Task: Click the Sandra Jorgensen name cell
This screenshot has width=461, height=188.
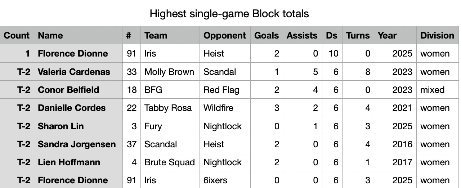Action: click(x=78, y=144)
